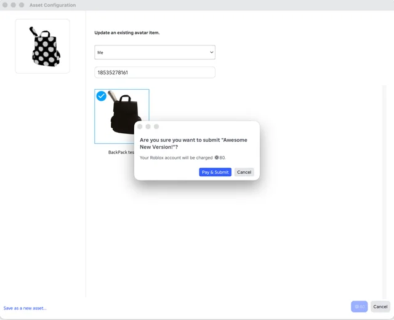Screen dimensions: 394x320
Task: Click the 'BackPack tes' asset label
Action: [121, 152]
